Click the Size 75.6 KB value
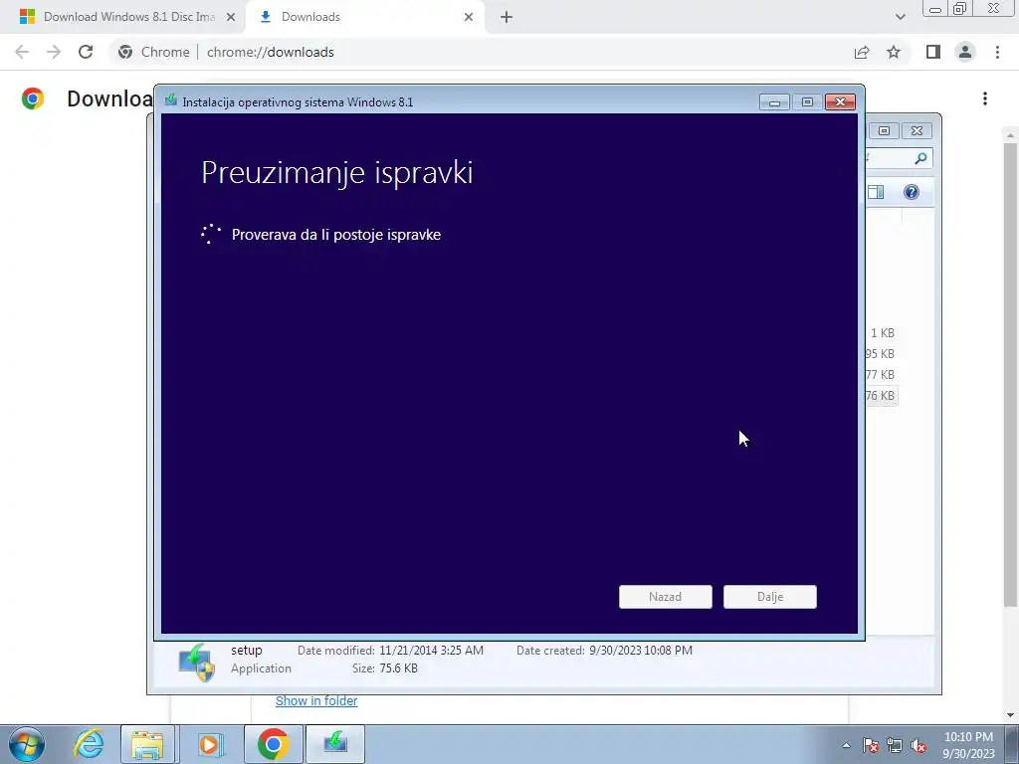1019x764 pixels. tap(398, 668)
